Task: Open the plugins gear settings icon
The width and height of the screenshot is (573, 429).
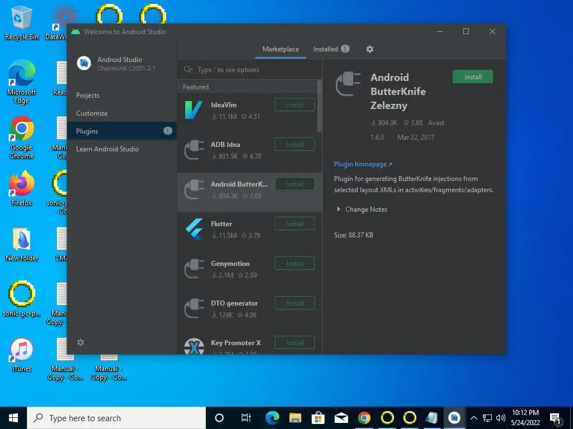Action: tap(370, 49)
